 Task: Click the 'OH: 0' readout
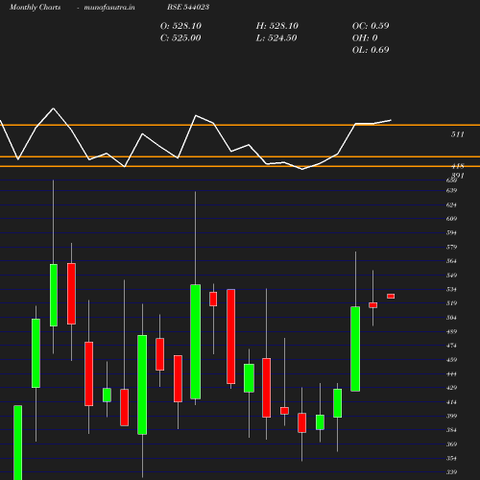pos(365,38)
